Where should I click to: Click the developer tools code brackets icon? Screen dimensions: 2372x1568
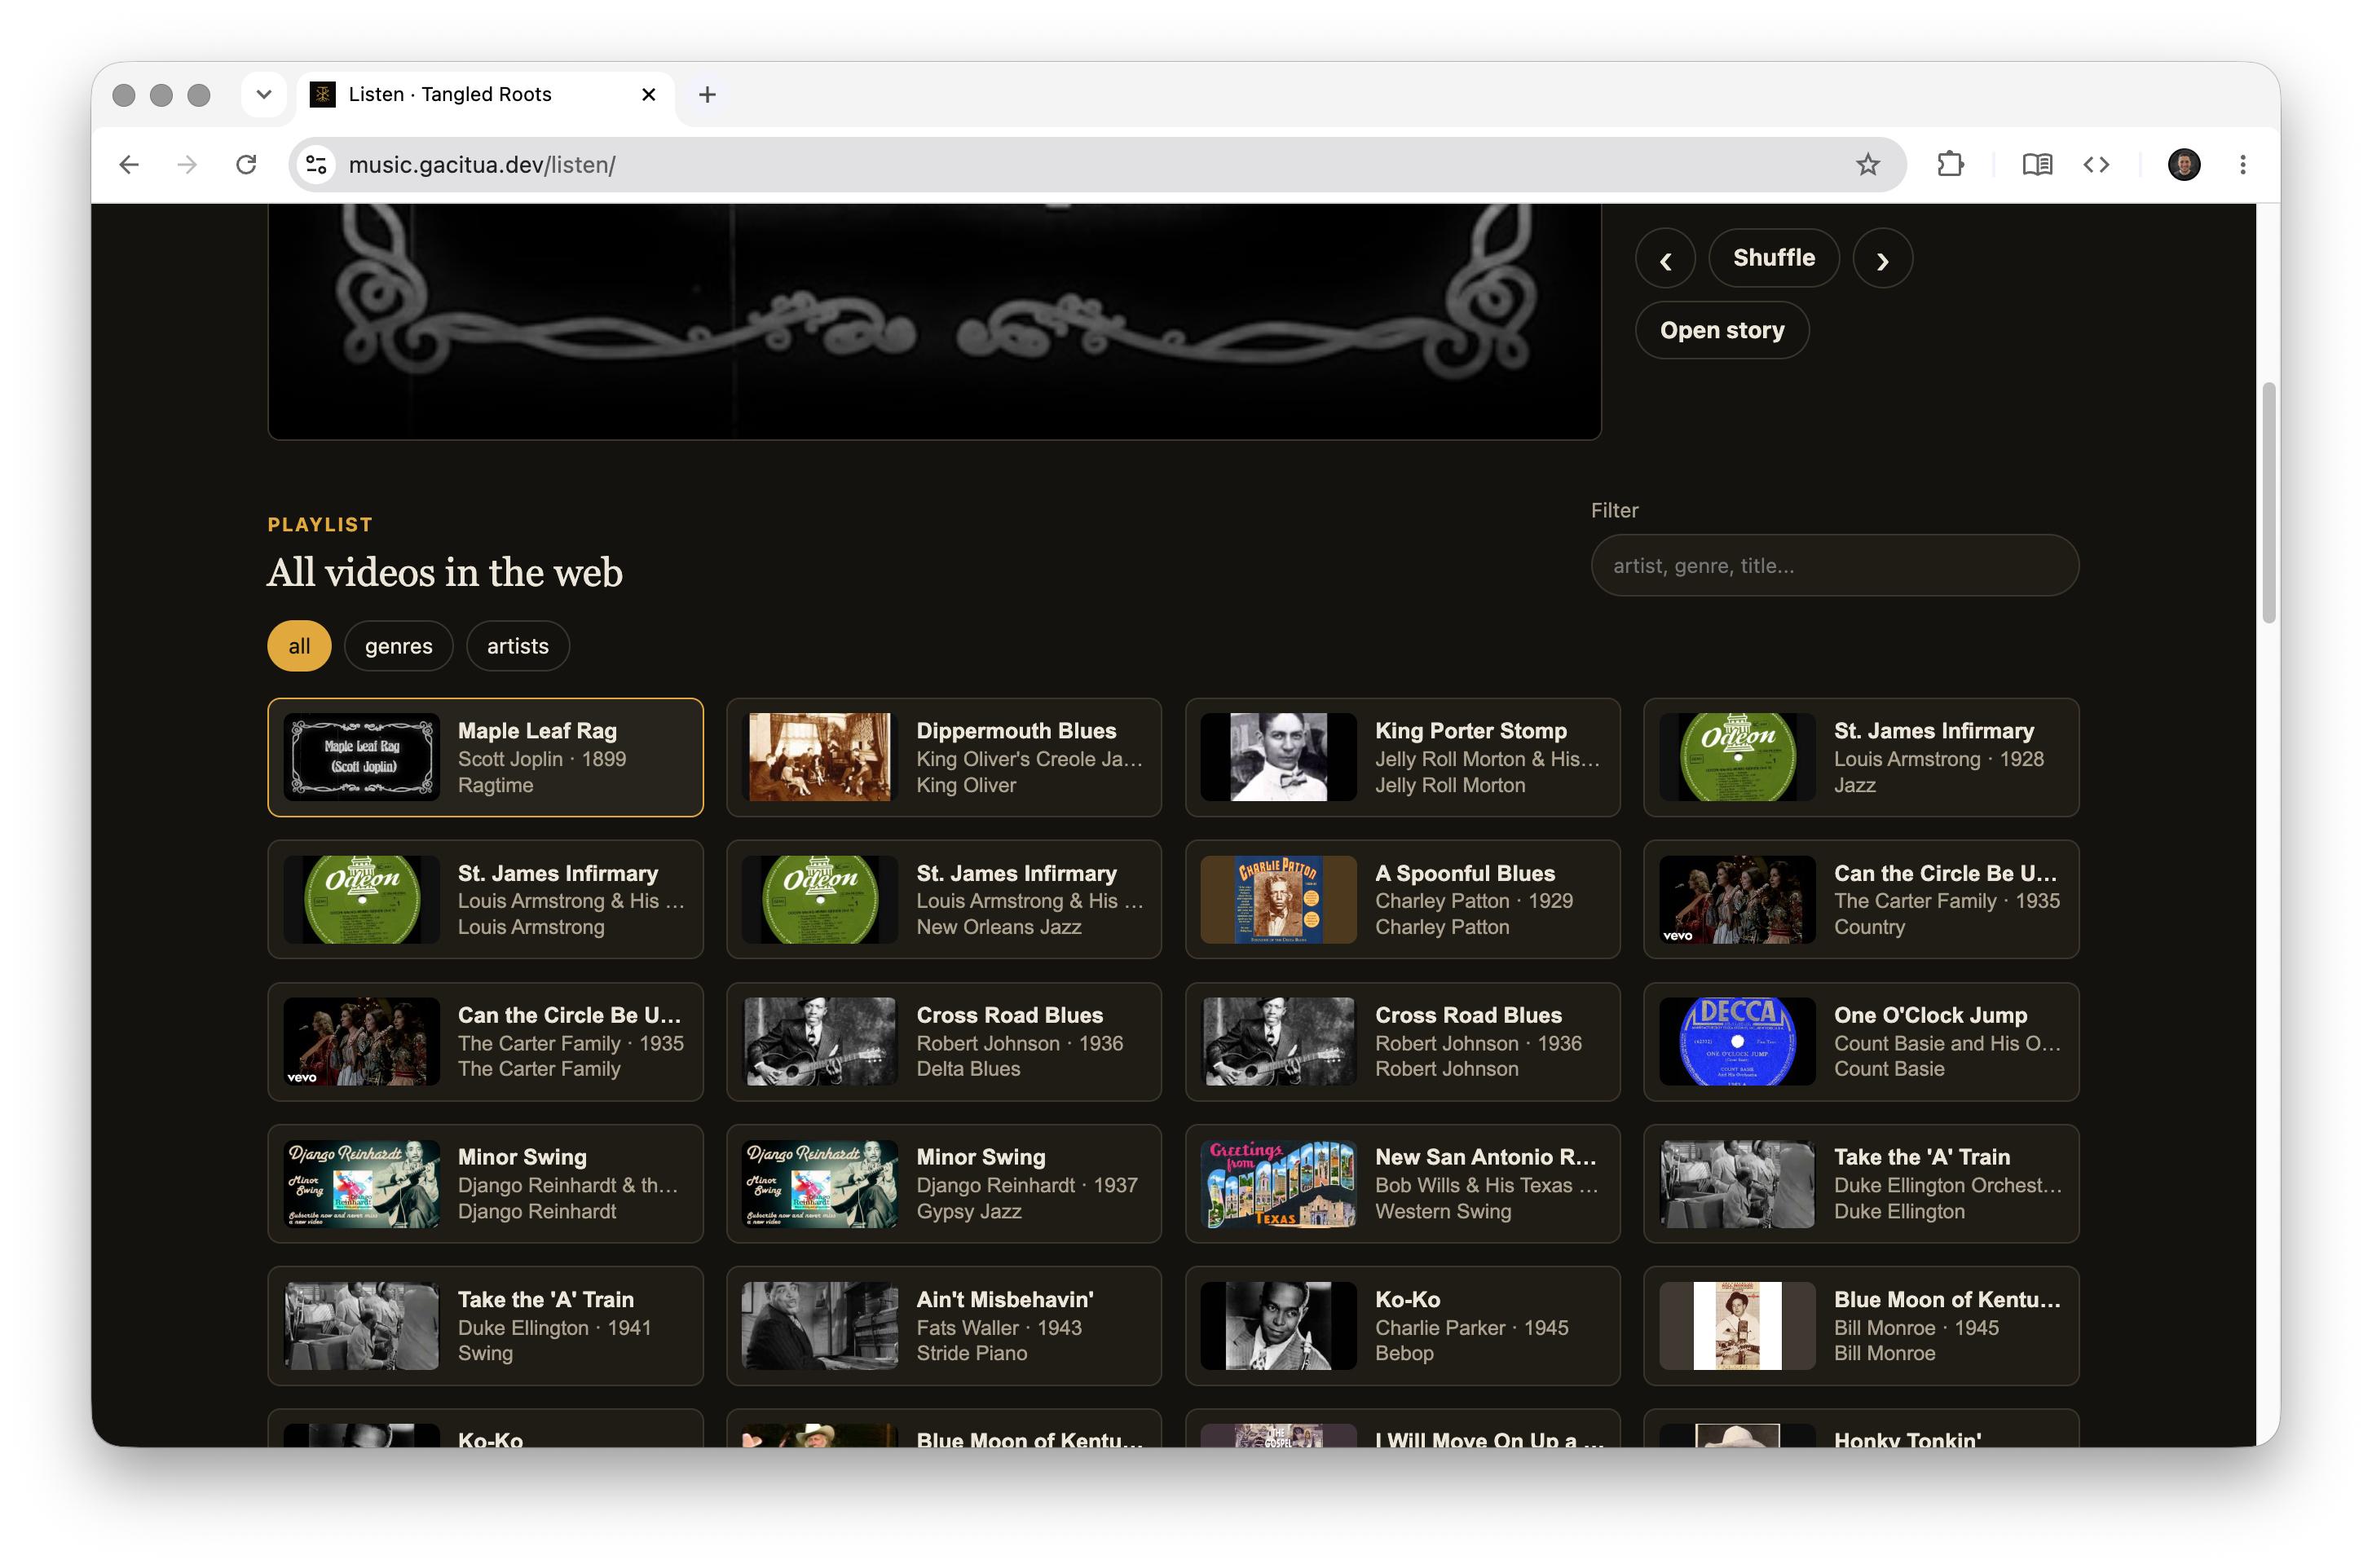coord(2096,164)
